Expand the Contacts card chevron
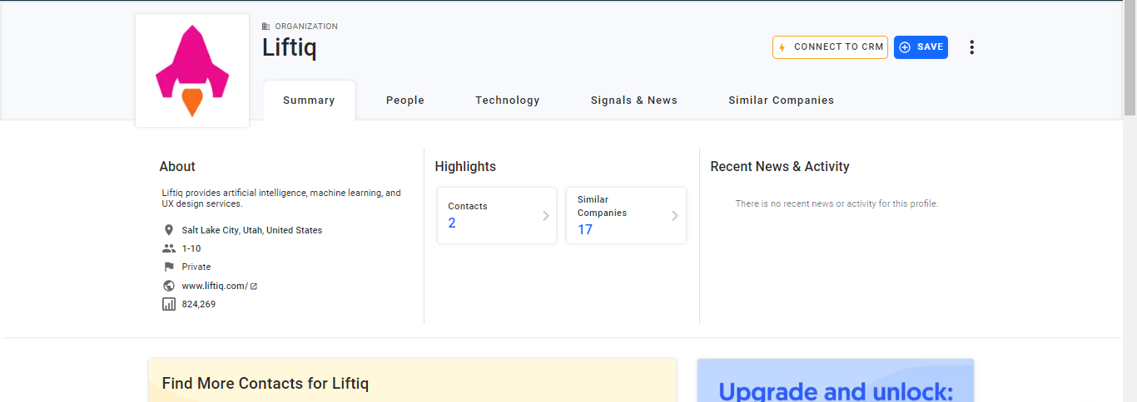1137x402 pixels. tap(546, 216)
